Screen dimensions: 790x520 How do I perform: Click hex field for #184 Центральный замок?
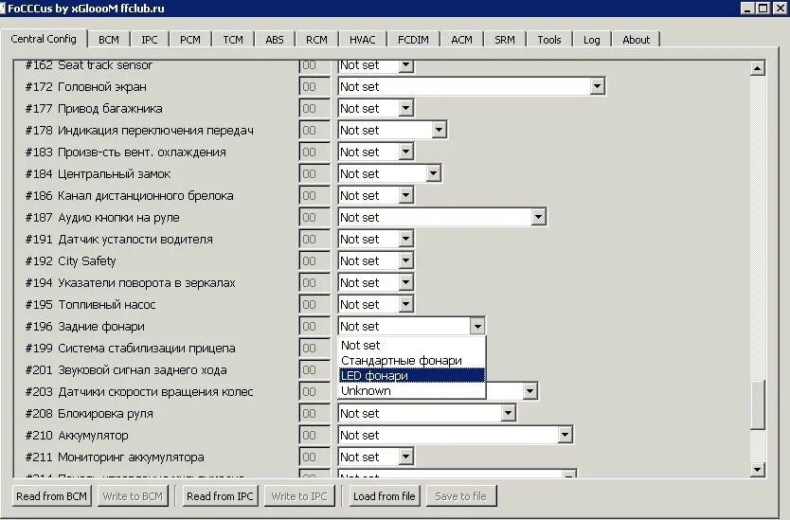[x=314, y=173]
